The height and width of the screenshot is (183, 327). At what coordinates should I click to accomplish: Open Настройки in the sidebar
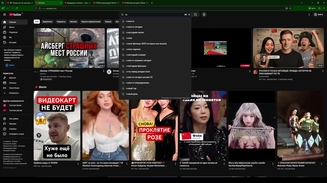(x=14, y=119)
